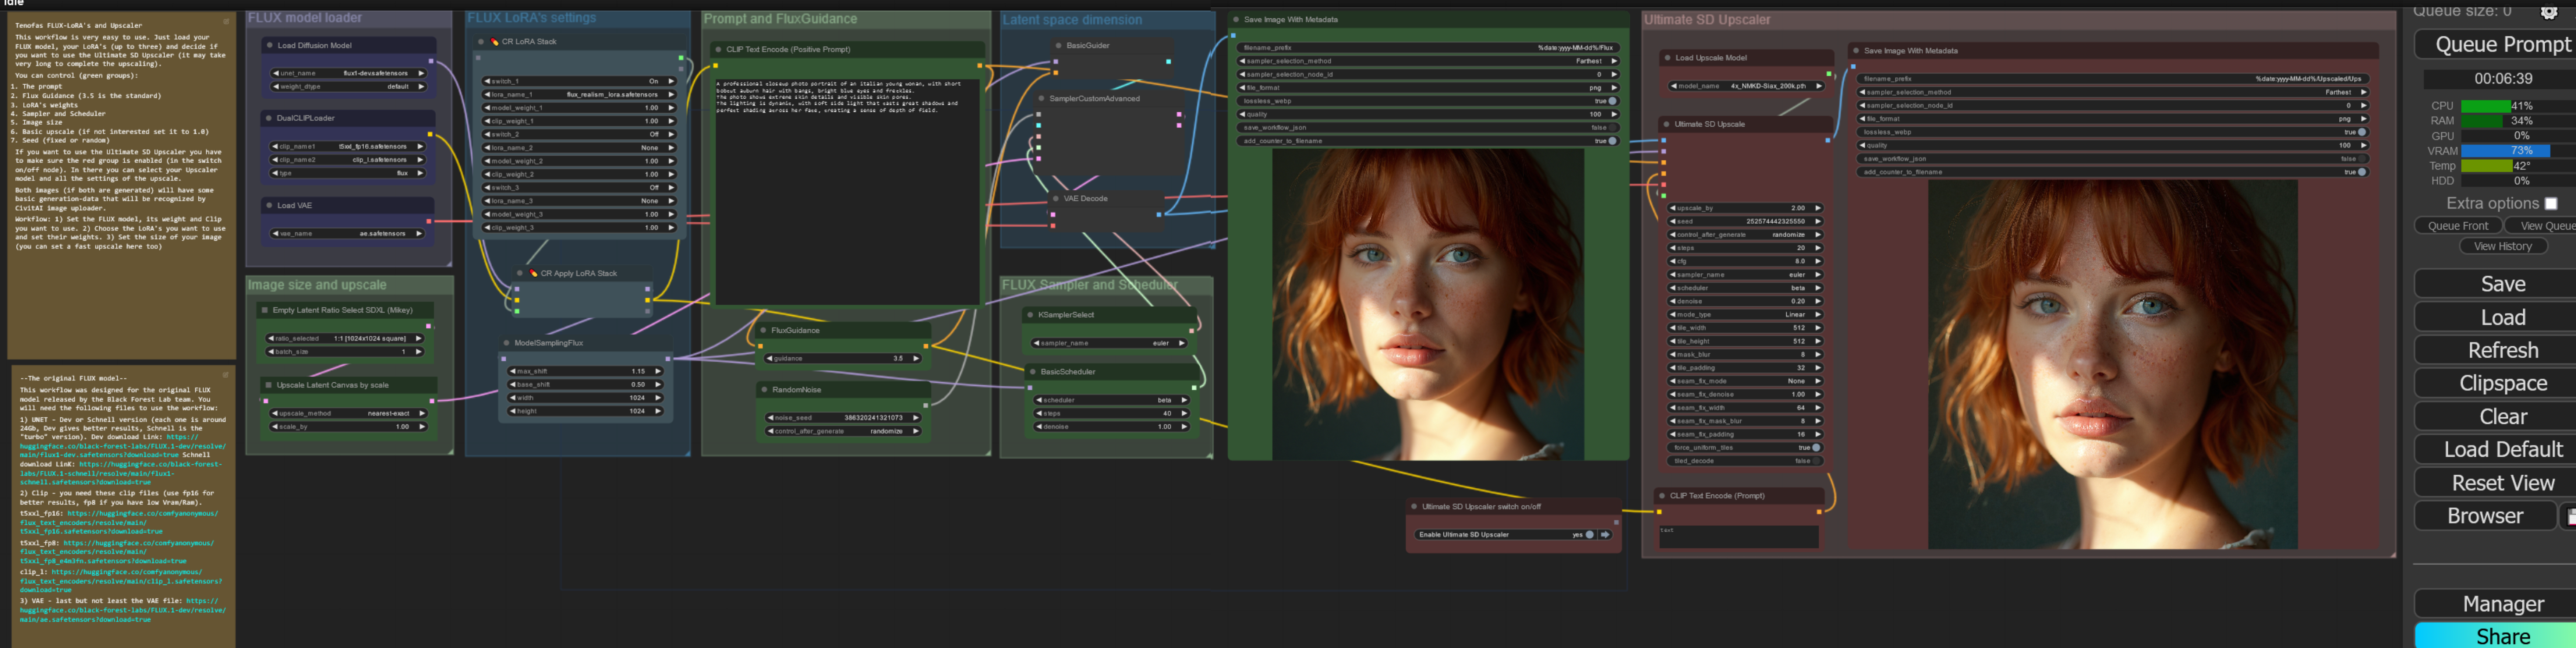2576x648 pixels.
Task: Check the Extra options checkbox
Action: pyautogui.click(x=2551, y=203)
